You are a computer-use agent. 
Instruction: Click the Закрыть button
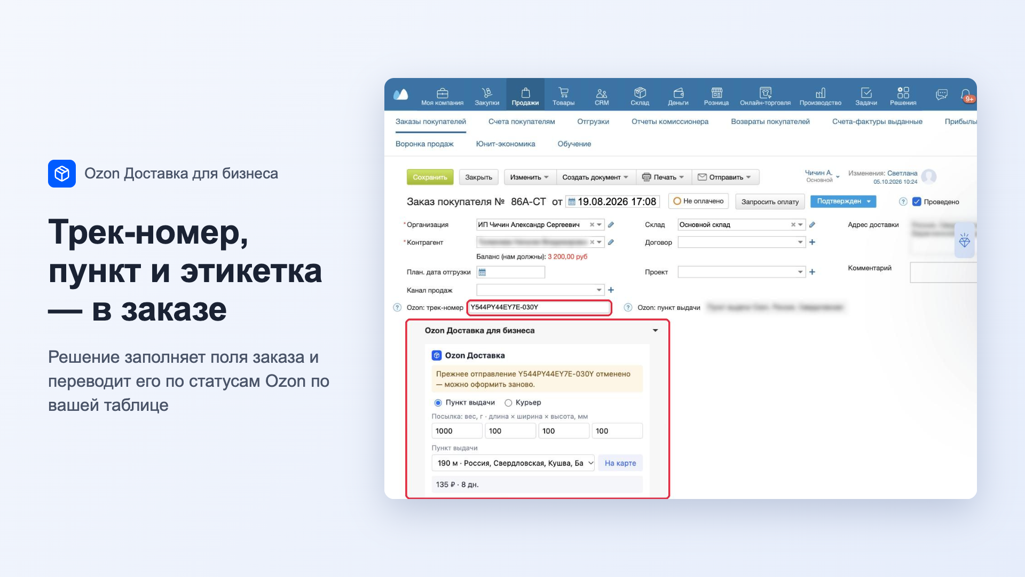pos(479,177)
